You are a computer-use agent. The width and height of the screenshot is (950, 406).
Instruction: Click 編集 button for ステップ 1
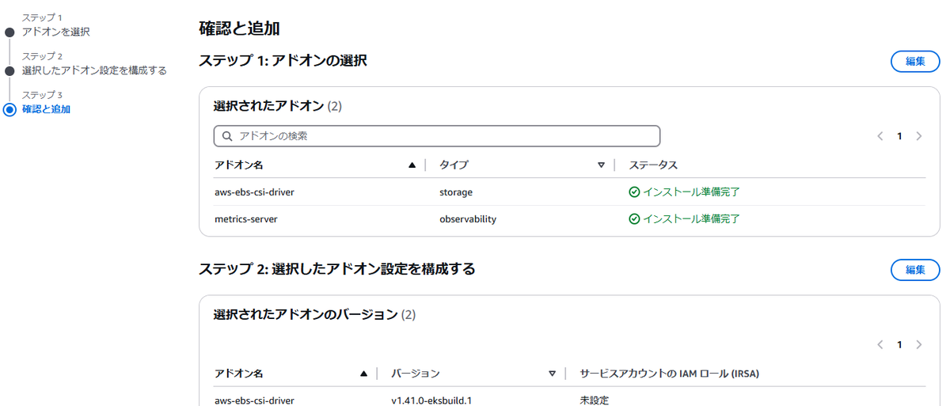pyautogui.click(x=915, y=61)
